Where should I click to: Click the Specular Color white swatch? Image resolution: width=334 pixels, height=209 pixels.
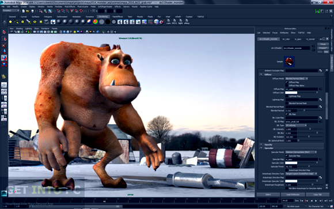(x=291, y=163)
